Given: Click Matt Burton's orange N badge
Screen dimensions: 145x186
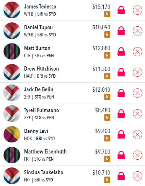Looking at the screenshot, I should 107,55.
